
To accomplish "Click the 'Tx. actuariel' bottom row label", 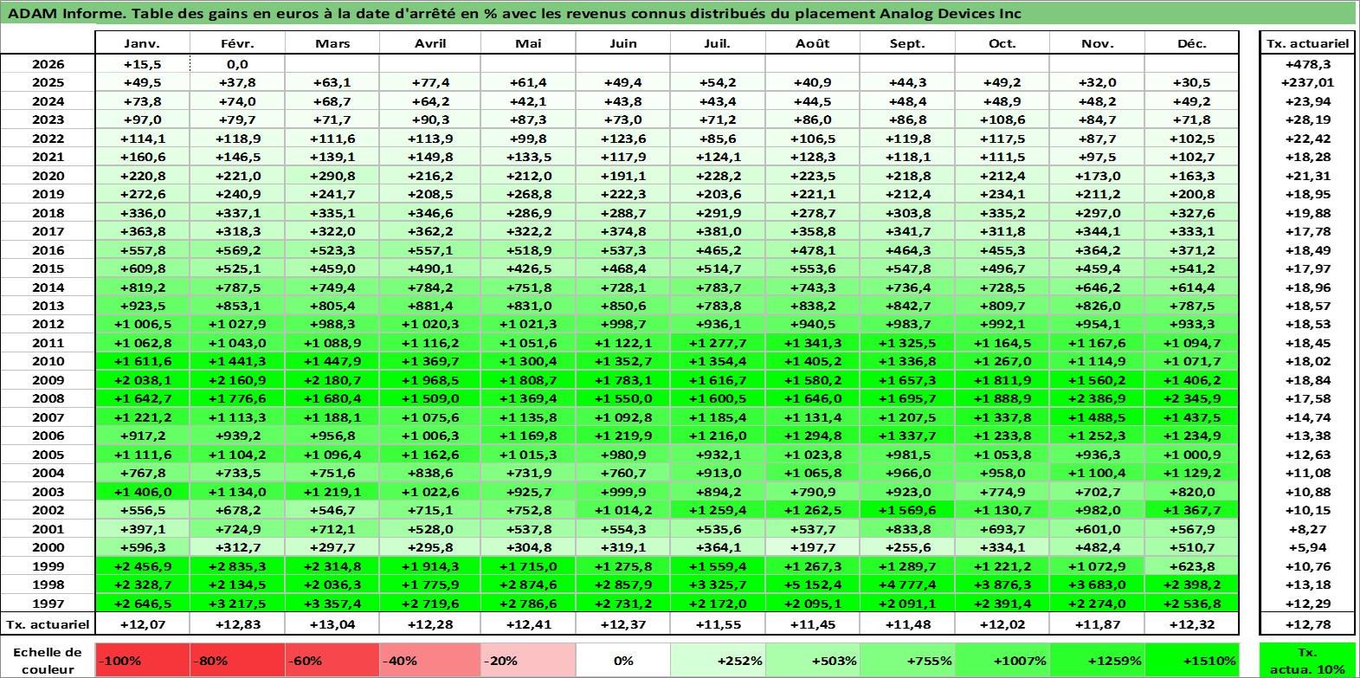I will tap(48, 624).
